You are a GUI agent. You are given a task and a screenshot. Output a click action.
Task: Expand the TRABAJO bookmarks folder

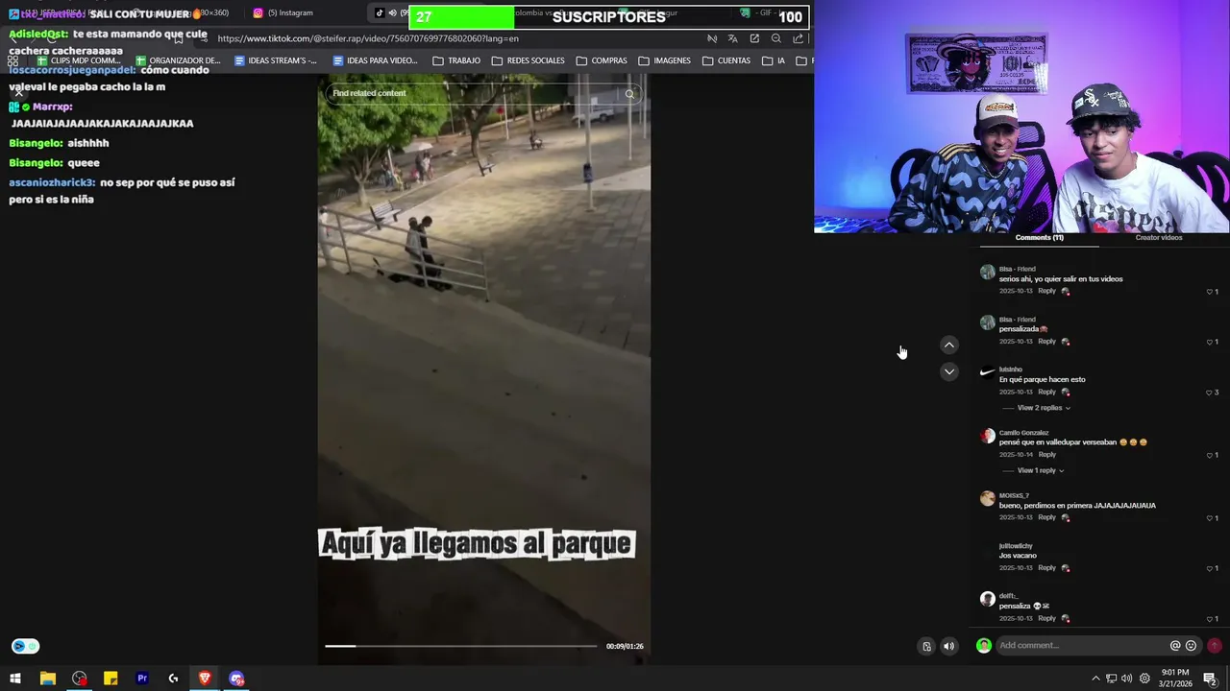pyautogui.click(x=456, y=60)
